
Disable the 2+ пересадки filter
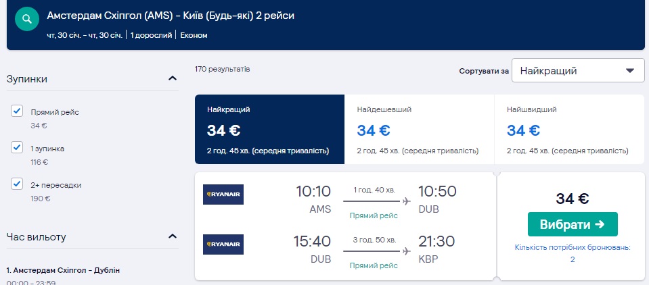(18, 184)
